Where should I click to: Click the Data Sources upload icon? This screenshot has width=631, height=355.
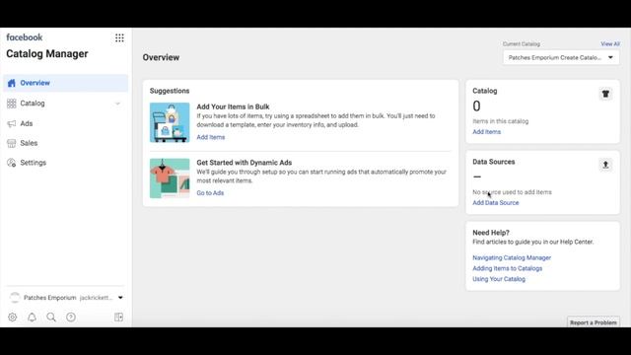[605, 165]
